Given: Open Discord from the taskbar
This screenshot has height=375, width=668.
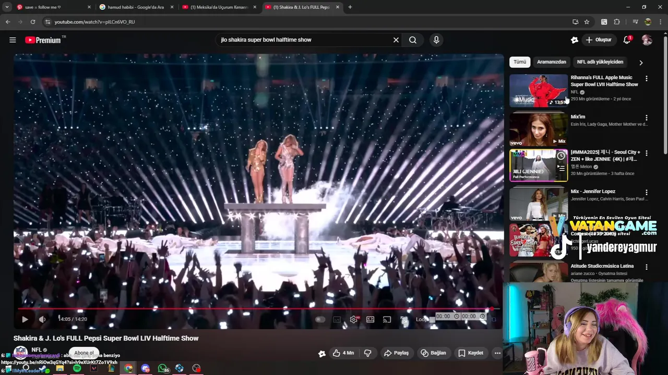Looking at the screenshot, I should point(145,369).
